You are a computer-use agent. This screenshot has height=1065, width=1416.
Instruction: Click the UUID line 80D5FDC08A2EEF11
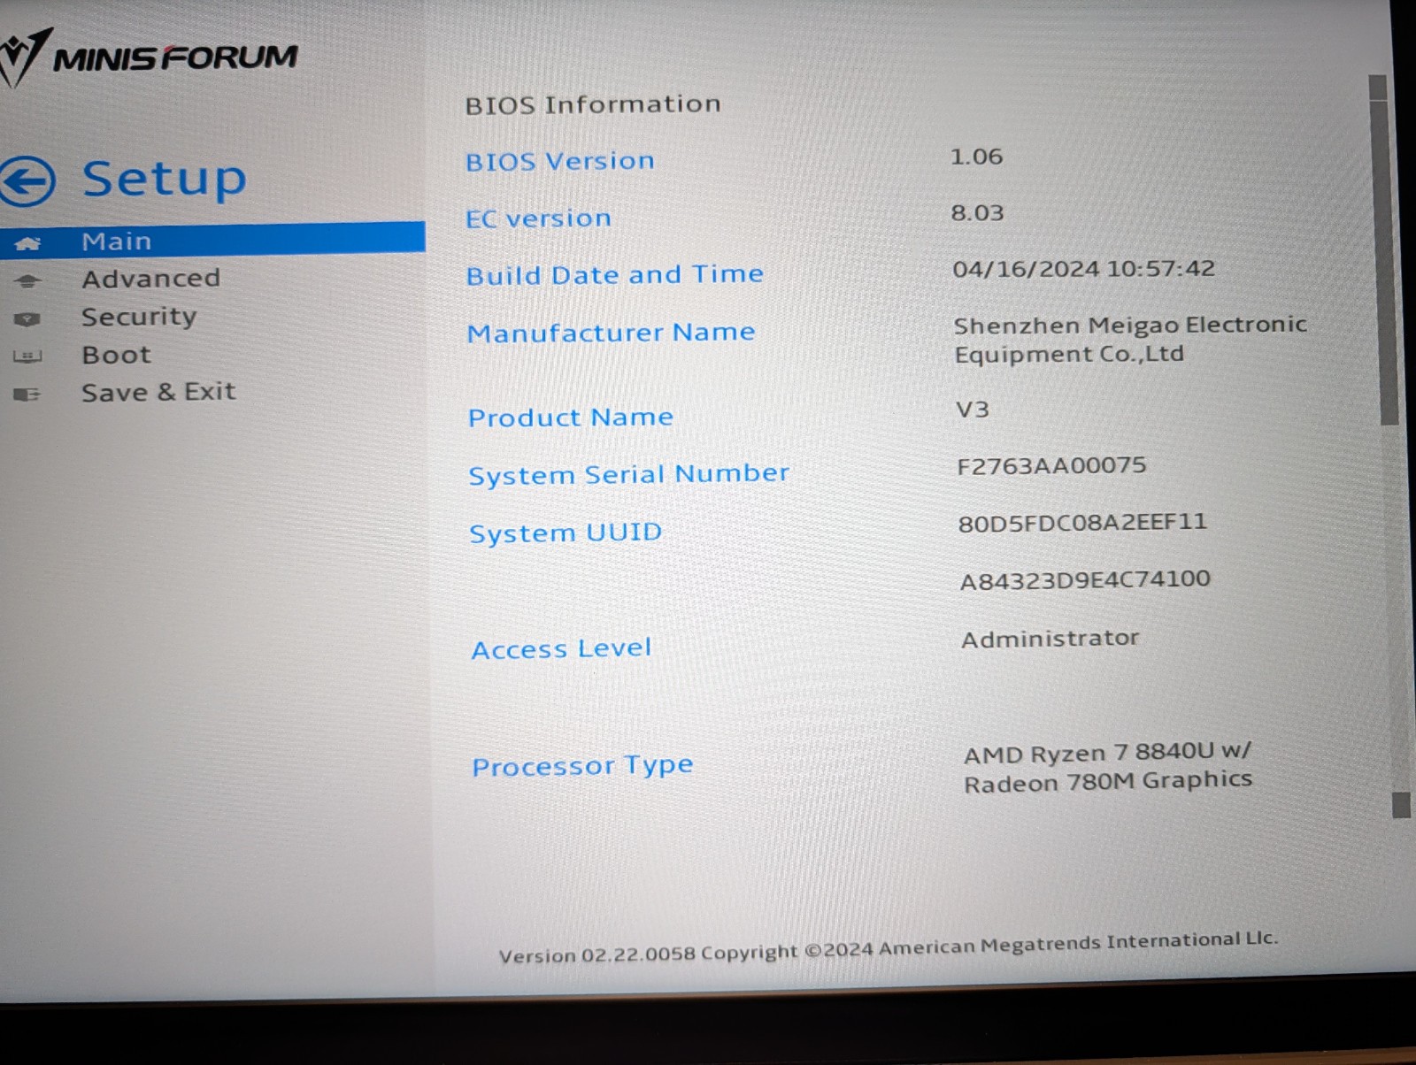(x=1082, y=523)
